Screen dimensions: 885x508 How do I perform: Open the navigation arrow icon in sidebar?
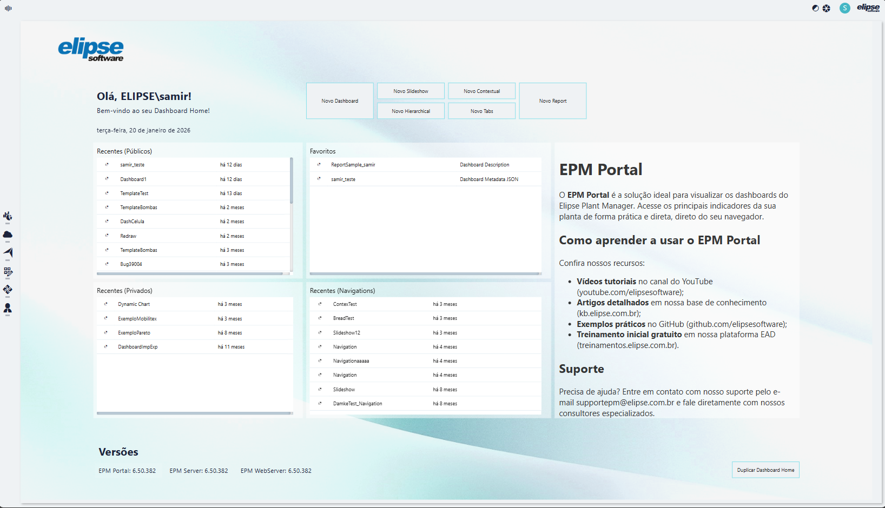tap(8, 252)
